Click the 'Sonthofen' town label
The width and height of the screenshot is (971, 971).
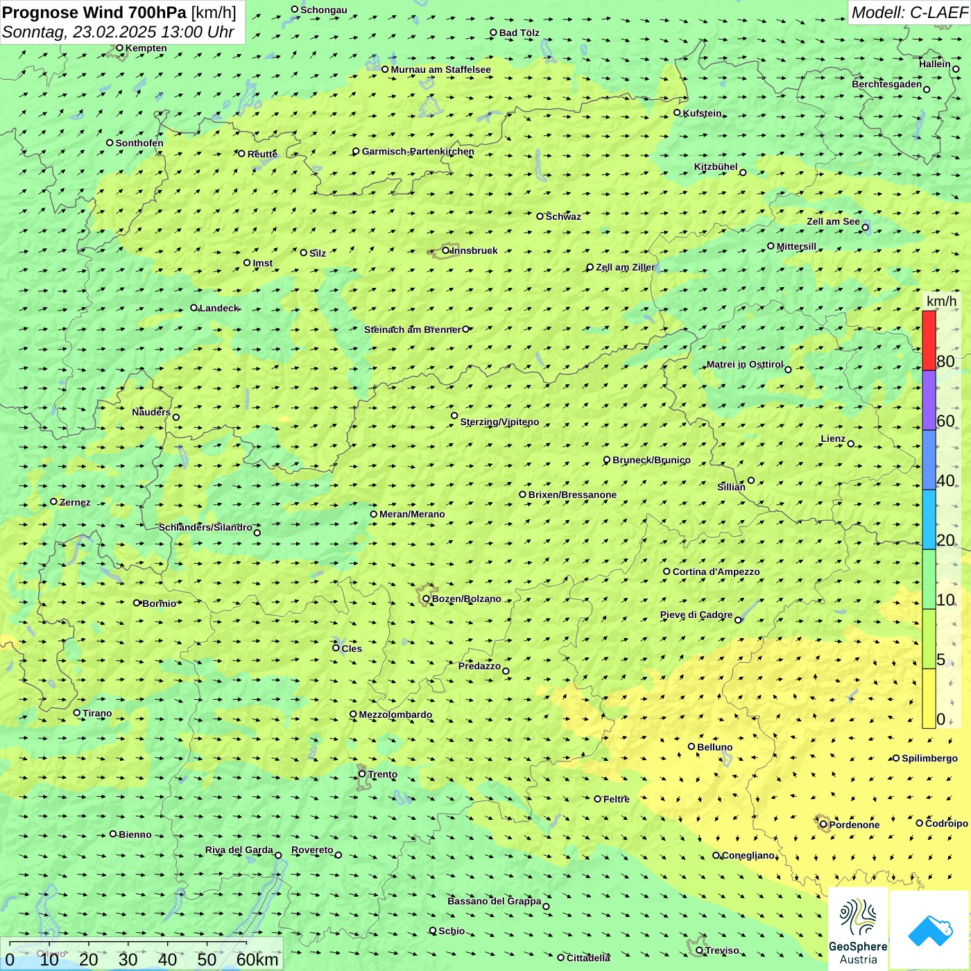click(139, 143)
